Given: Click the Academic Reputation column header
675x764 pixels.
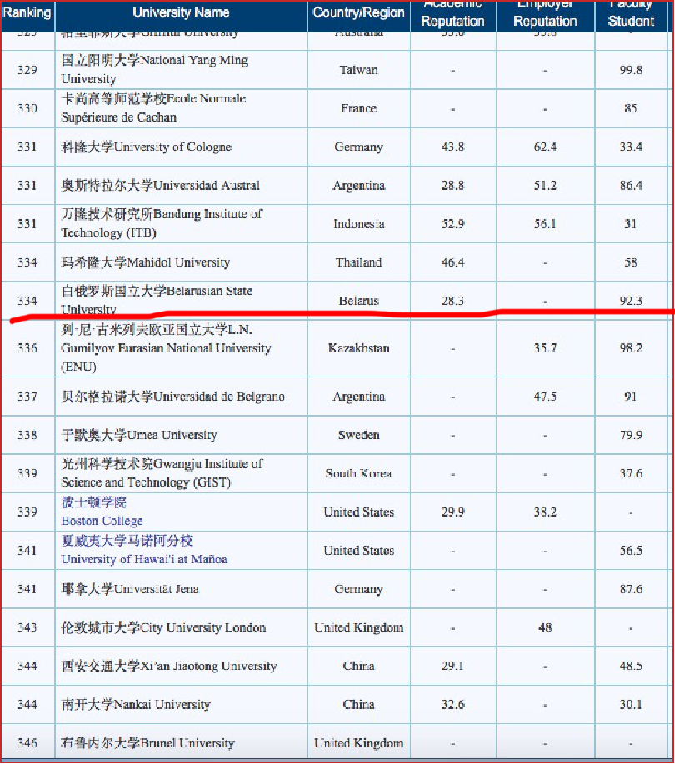Looking at the screenshot, I should pos(452,15).
